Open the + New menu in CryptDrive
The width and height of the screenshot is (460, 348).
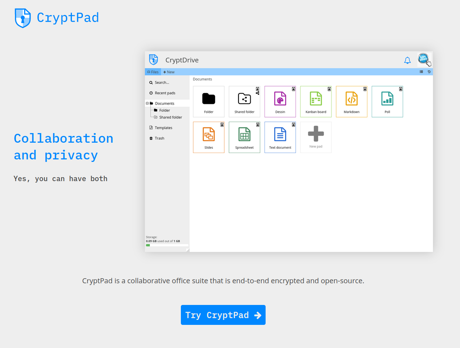point(169,72)
